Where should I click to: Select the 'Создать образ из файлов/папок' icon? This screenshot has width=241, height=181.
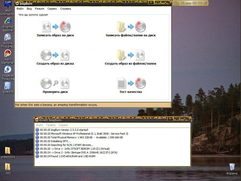tap(131, 55)
